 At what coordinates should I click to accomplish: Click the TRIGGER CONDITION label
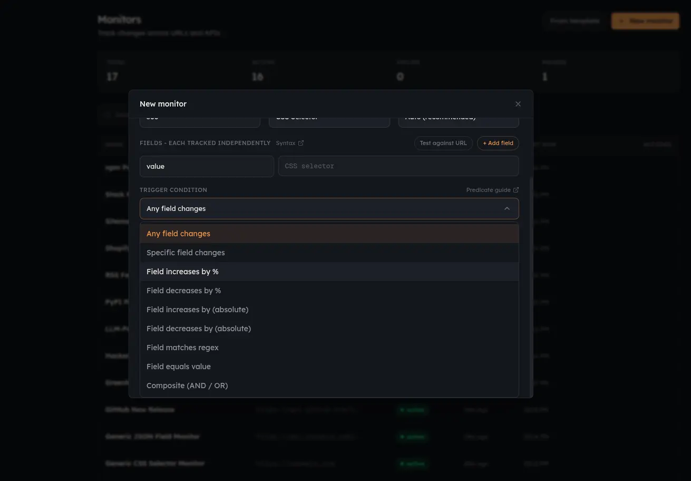173,190
